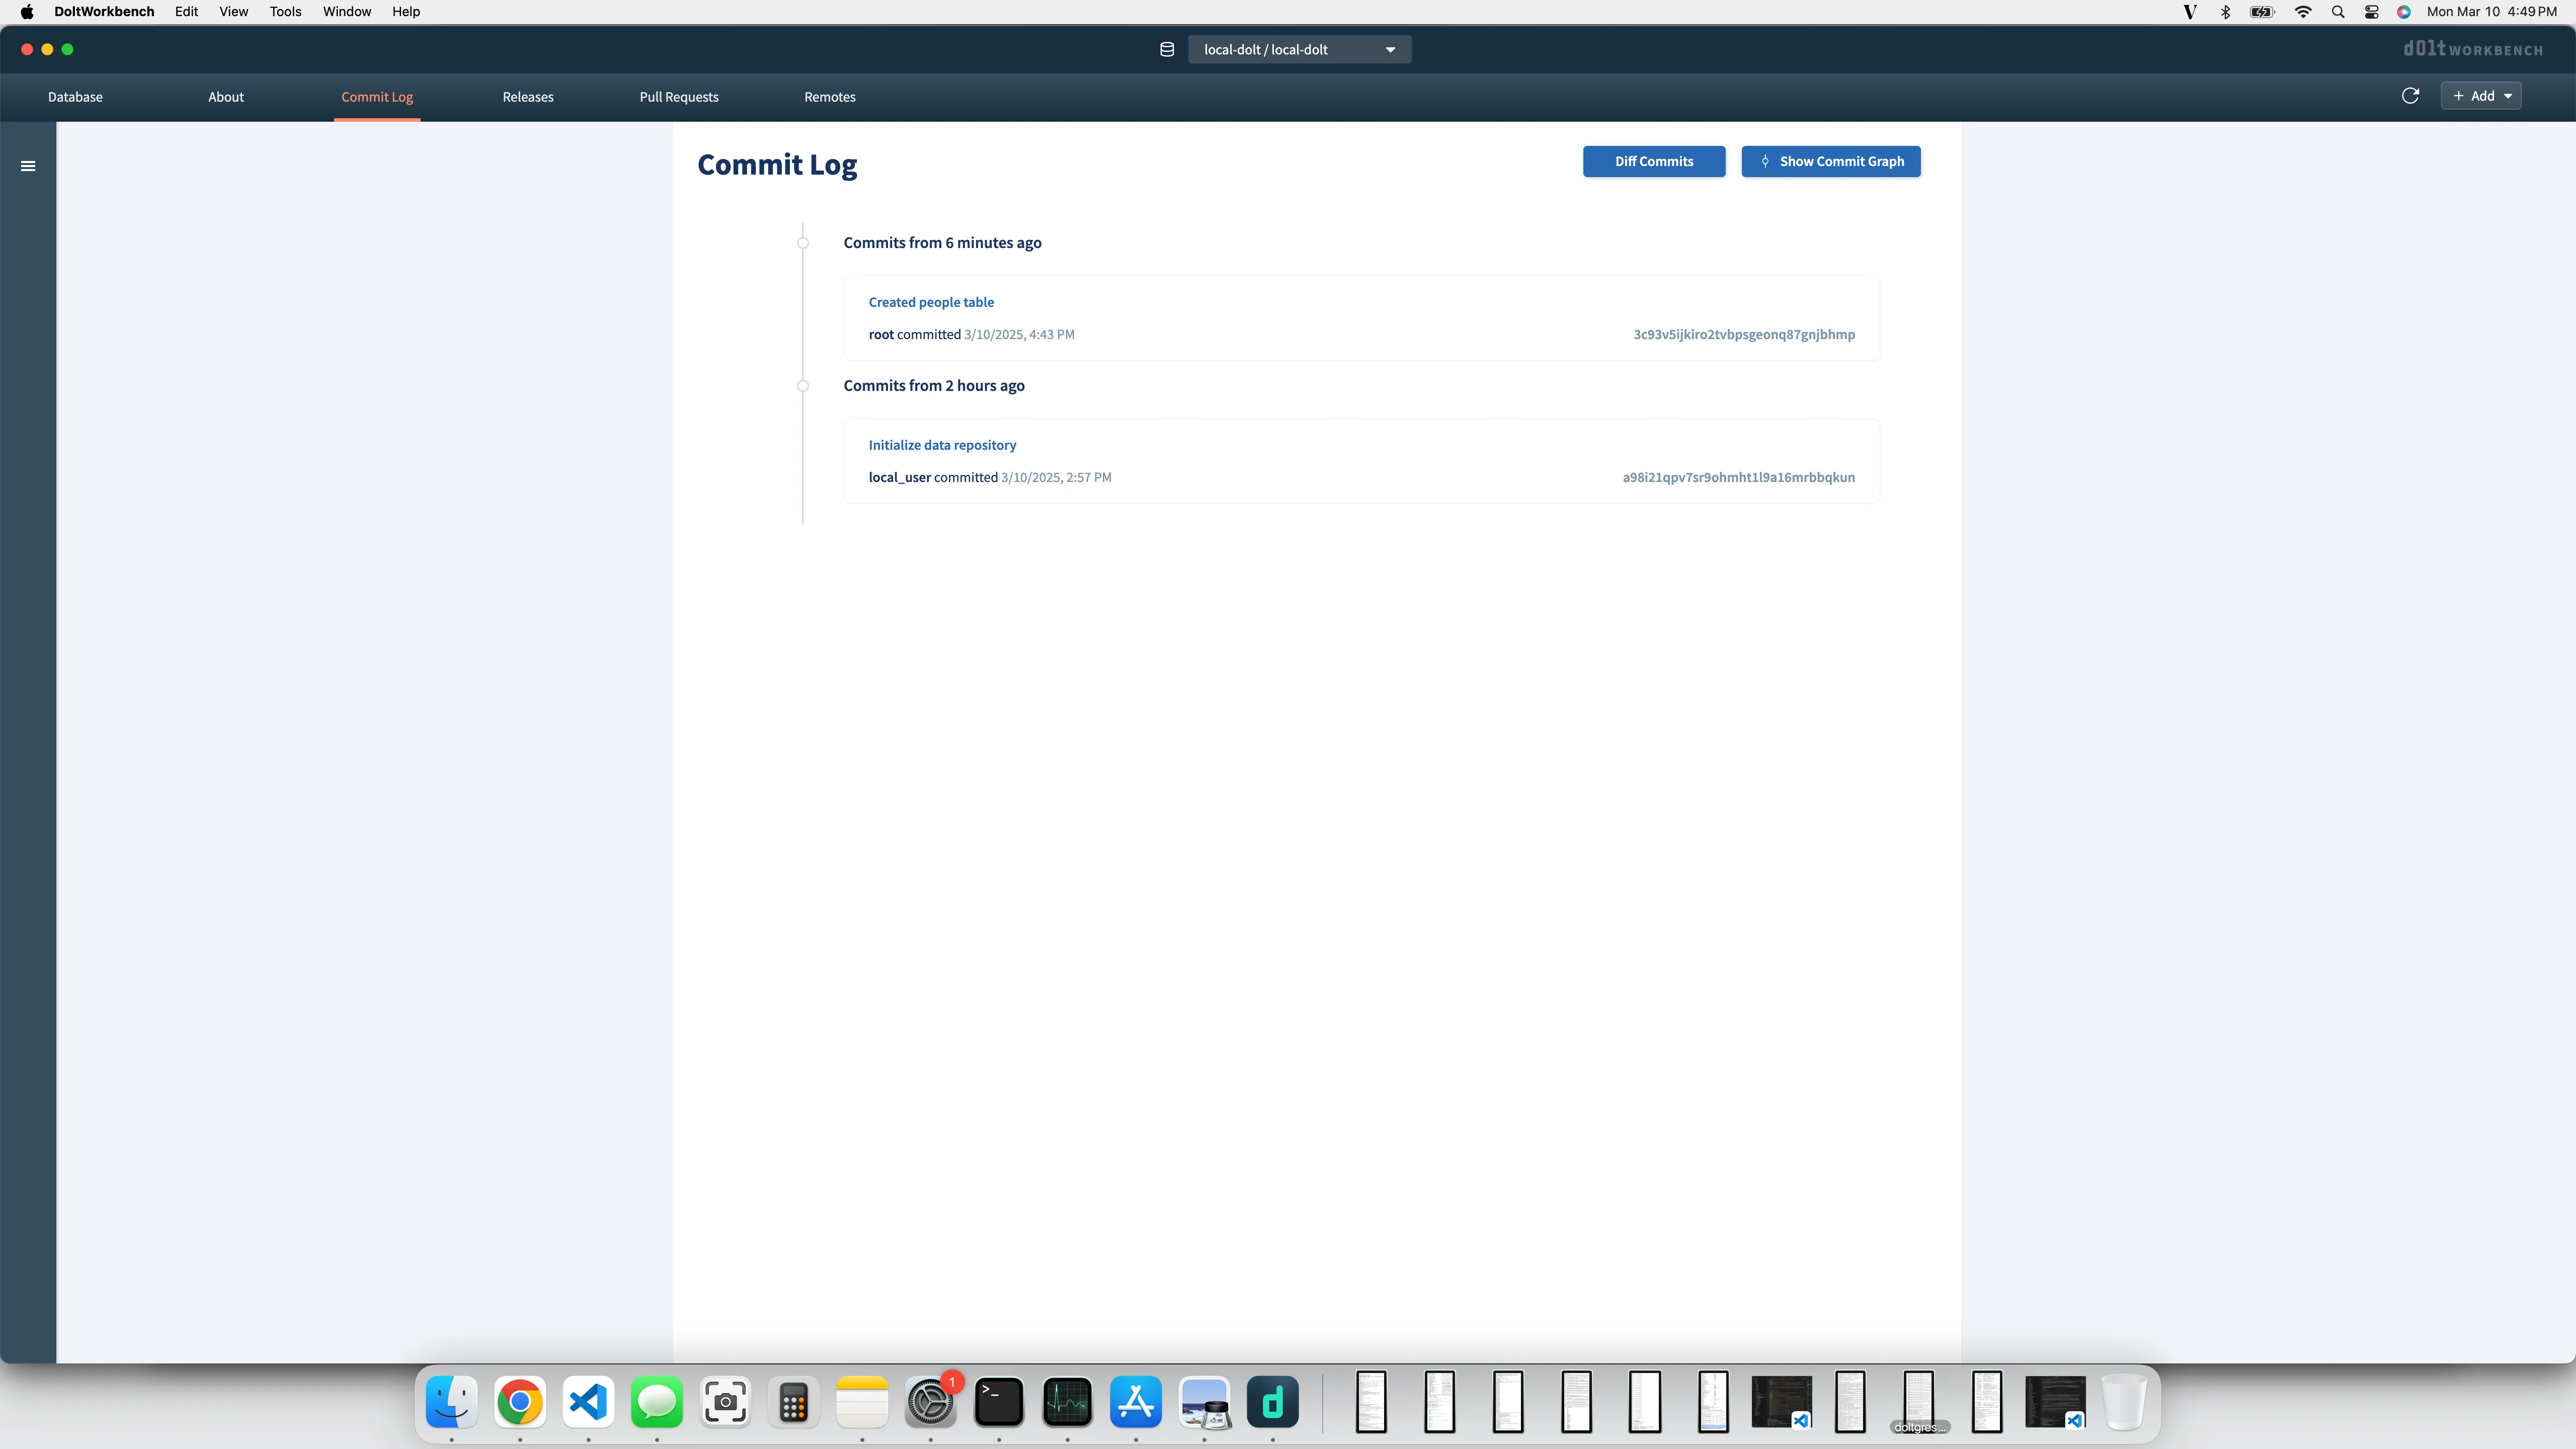Viewport: 2576px width, 1449px height.
Task: Open the hamburger sidebar menu icon
Action: 28,166
